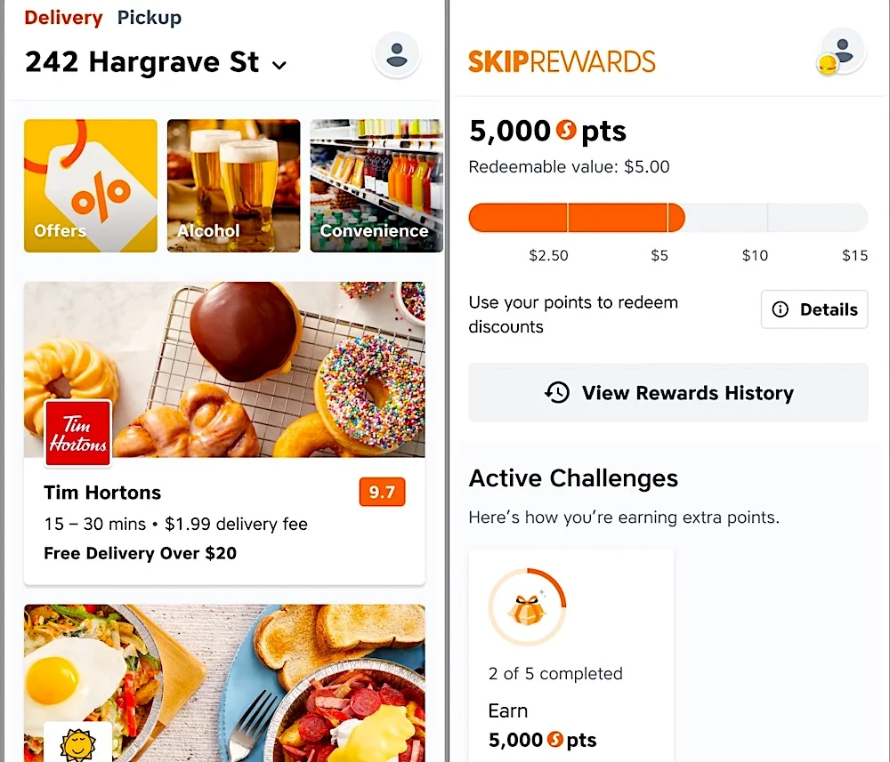Tap the sun logo on the breakfast restaurant

tap(77, 743)
